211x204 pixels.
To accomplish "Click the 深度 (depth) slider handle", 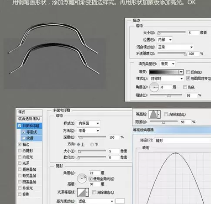I will tap(81, 138).
